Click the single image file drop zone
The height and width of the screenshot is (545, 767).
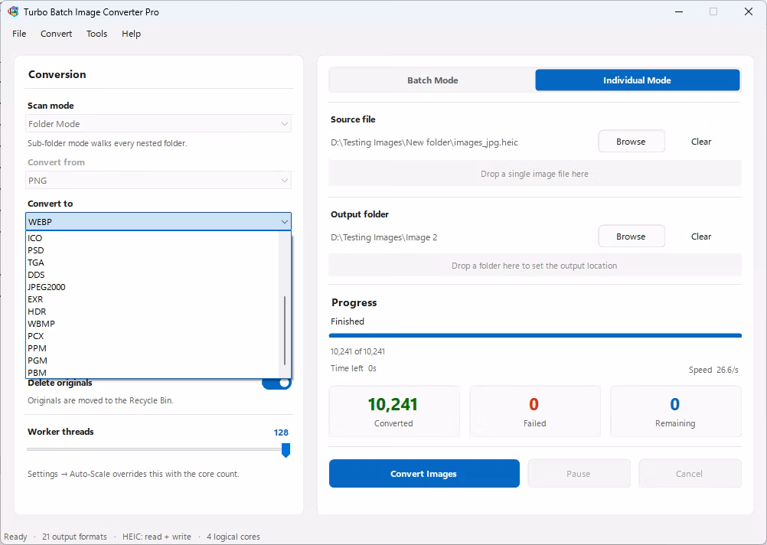point(534,174)
